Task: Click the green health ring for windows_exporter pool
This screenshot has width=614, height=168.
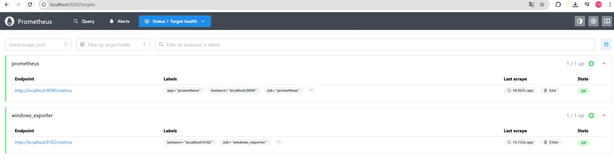Action: (x=591, y=115)
